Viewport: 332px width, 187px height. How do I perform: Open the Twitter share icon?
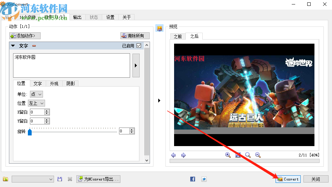(204, 179)
